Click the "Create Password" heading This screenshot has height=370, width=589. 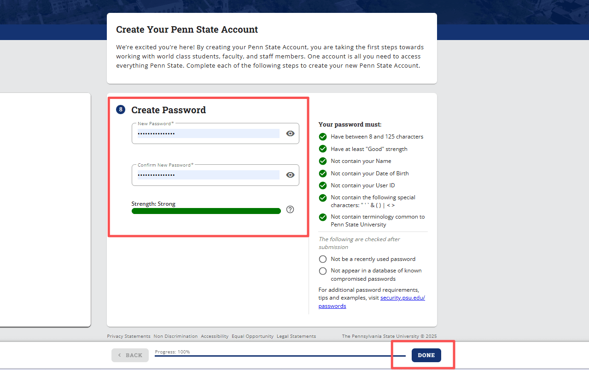[169, 110]
